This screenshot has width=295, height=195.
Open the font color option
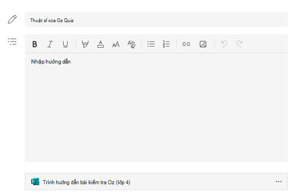[x=101, y=44]
